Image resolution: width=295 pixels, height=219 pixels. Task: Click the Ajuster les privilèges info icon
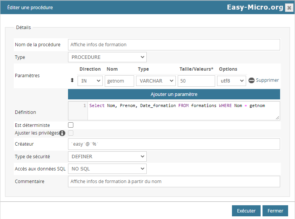62,133
